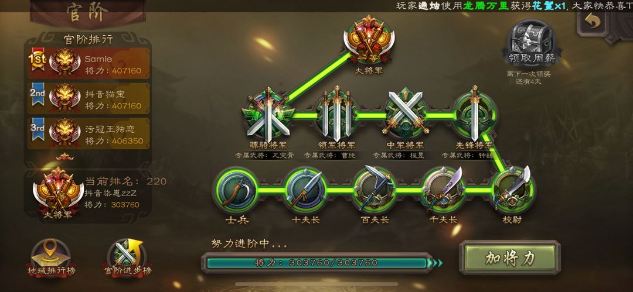This screenshot has width=633, height=292.
Task: Select the 领军将军 triple swords icon
Action: coord(336,113)
